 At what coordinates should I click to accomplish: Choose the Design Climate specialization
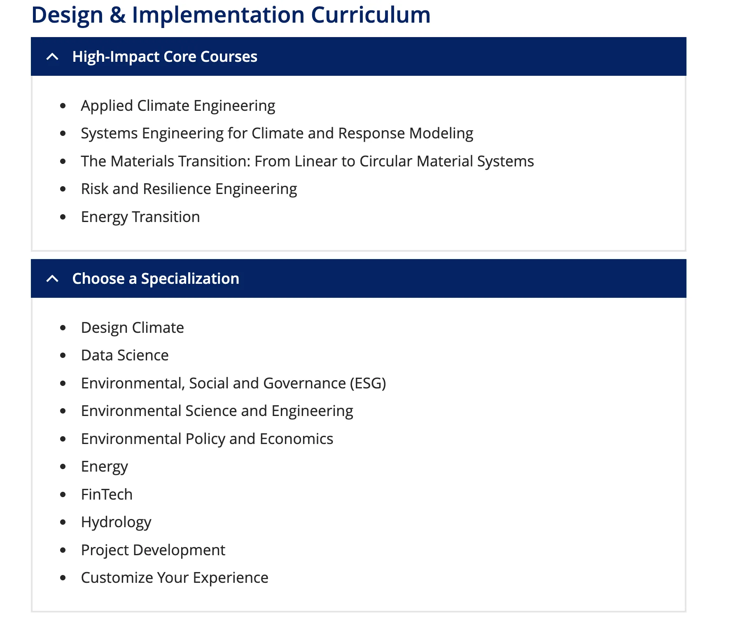[x=132, y=328]
